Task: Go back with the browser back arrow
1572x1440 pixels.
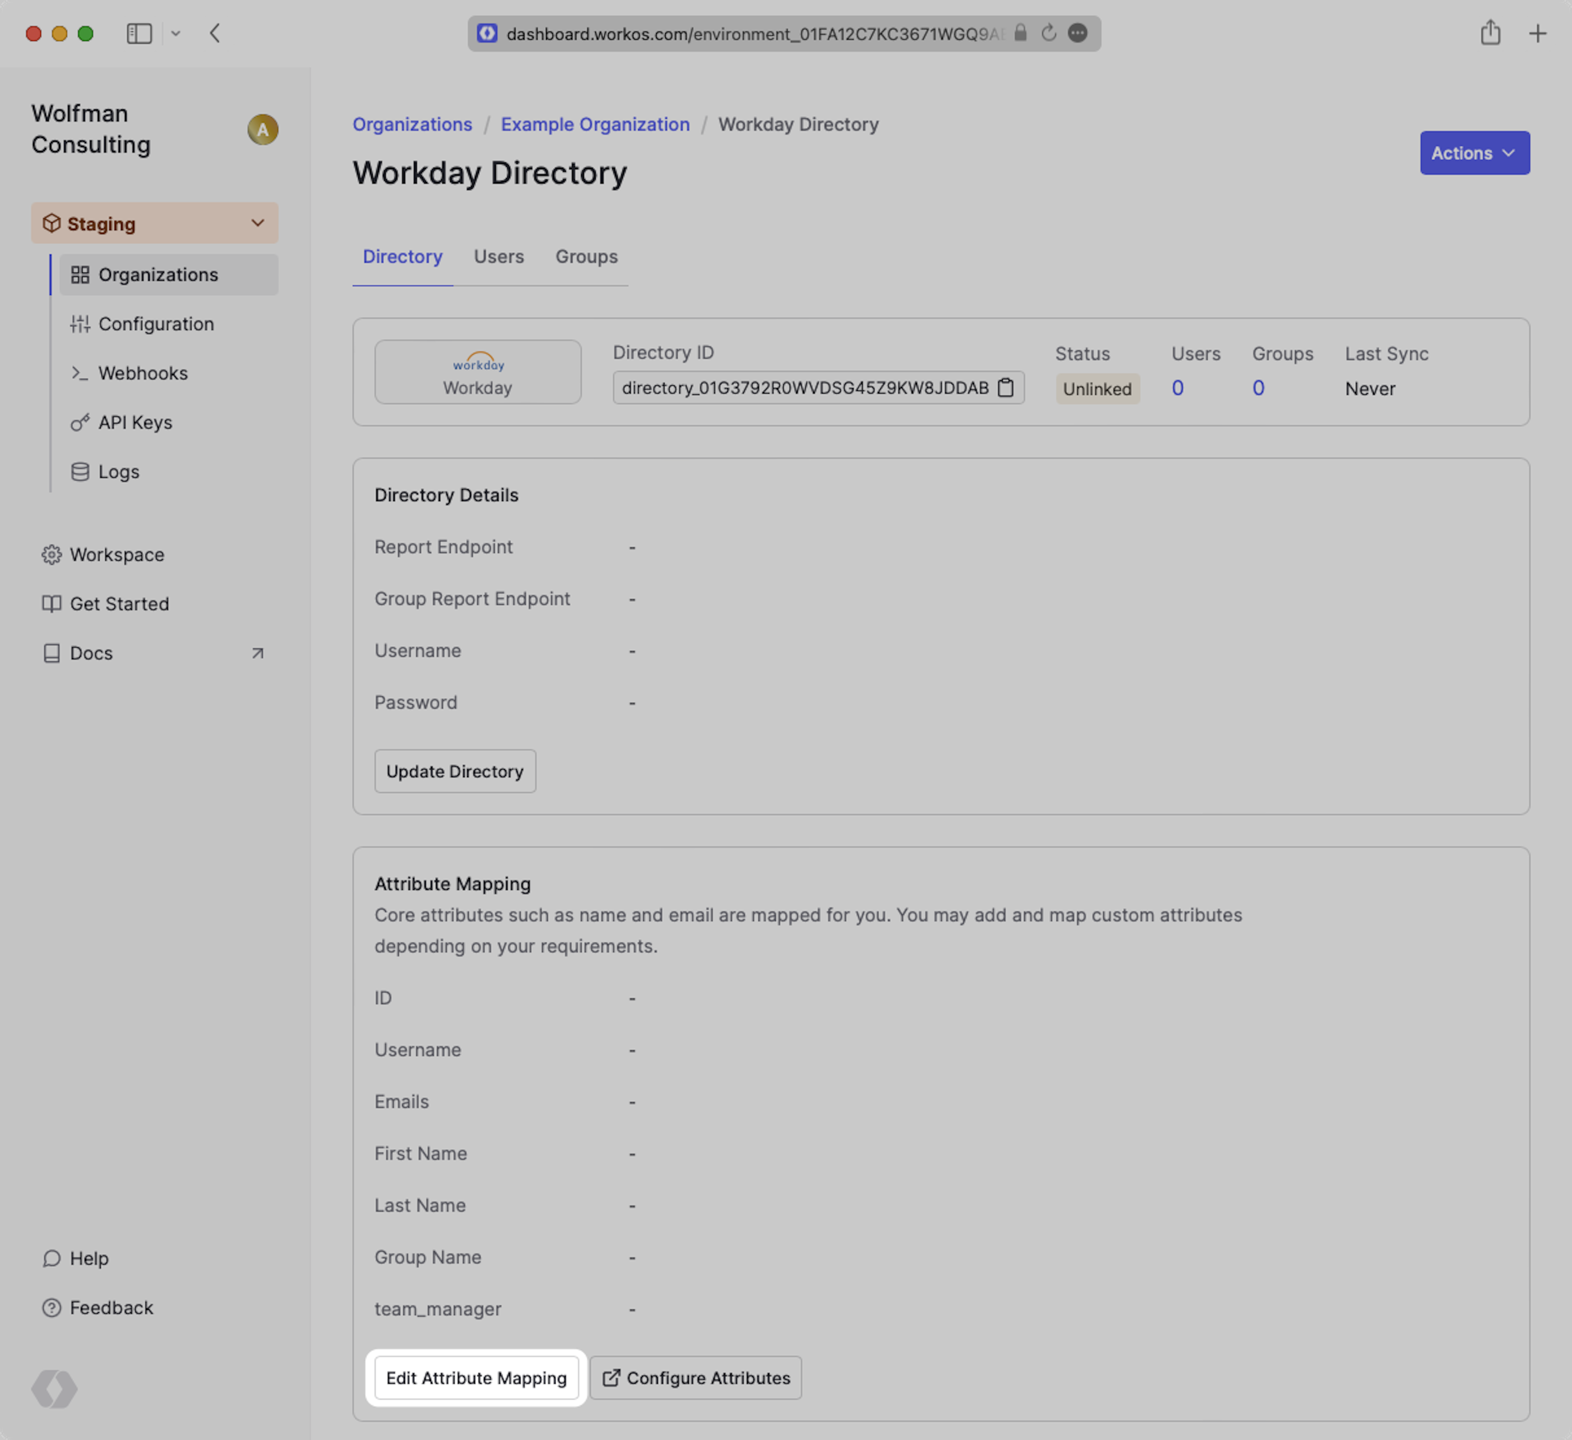Action: point(215,34)
